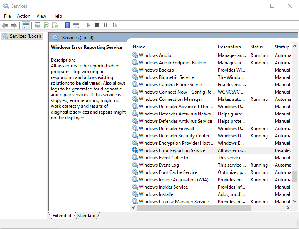Click gear icon beside Windows Installer
299x229 pixels.
pyautogui.click(x=135, y=194)
